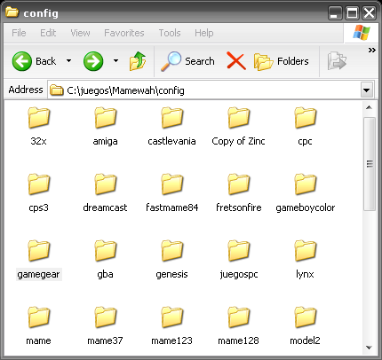This screenshot has height=360, width=382.
Task: Maximize the config window
Action: point(352,13)
